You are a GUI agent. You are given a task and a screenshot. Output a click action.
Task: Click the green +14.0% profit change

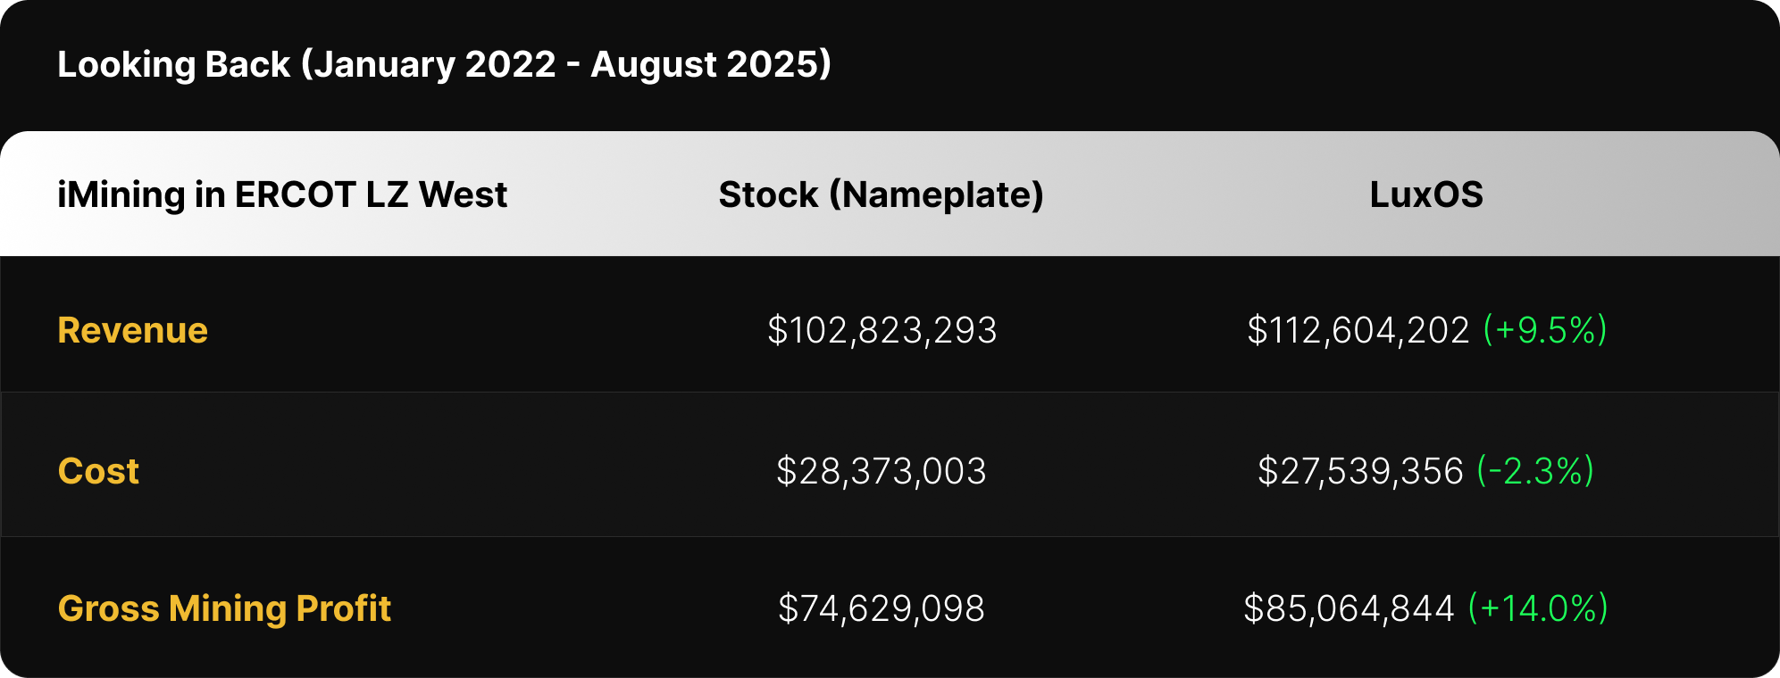[1538, 608]
